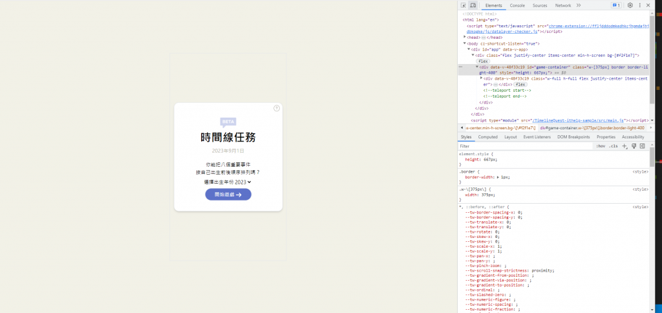662x313 pixels.
Task: Close the DevTools panel
Action: [x=648, y=5]
